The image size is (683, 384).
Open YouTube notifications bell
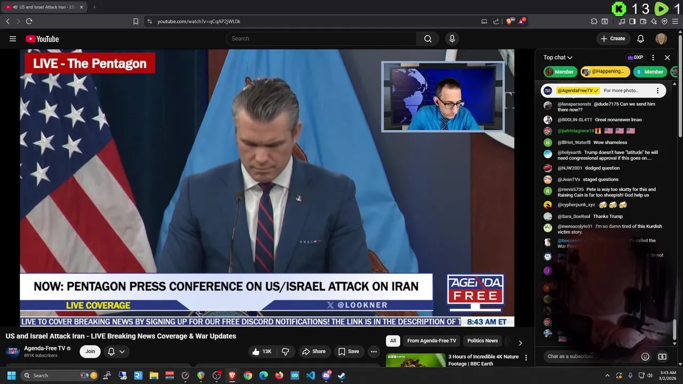point(641,38)
